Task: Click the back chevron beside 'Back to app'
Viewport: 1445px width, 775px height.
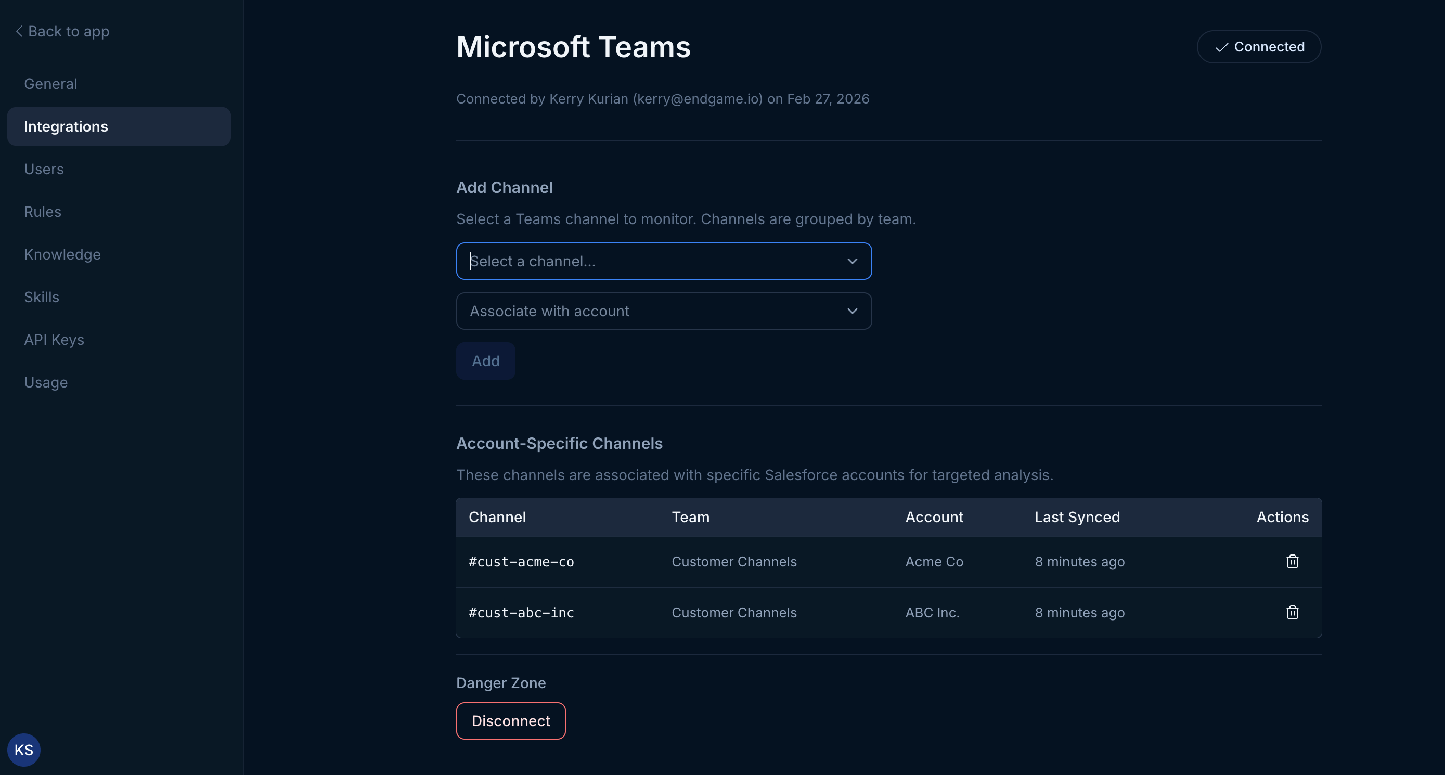Action: click(x=19, y=31)
